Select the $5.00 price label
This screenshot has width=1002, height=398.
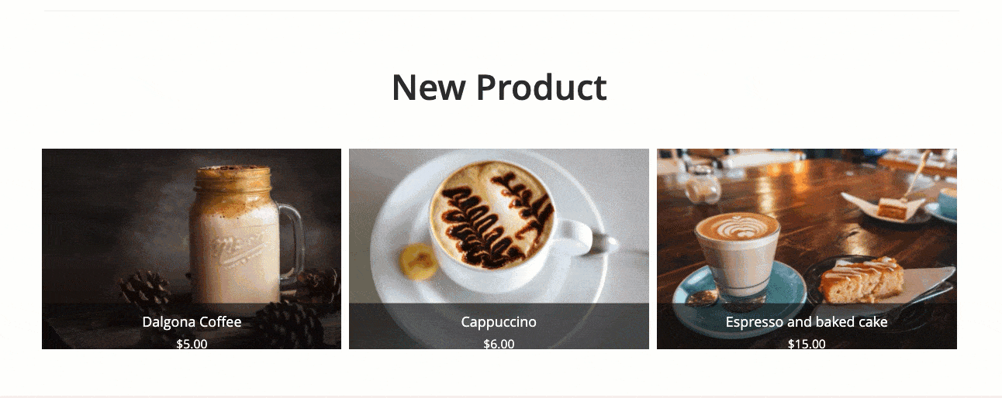click(192, 344)
